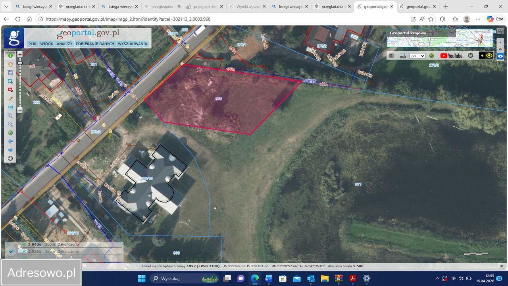Screen dimensions: 508x286
Task: Open the layers list icon beside WMS
Action: 391,56
